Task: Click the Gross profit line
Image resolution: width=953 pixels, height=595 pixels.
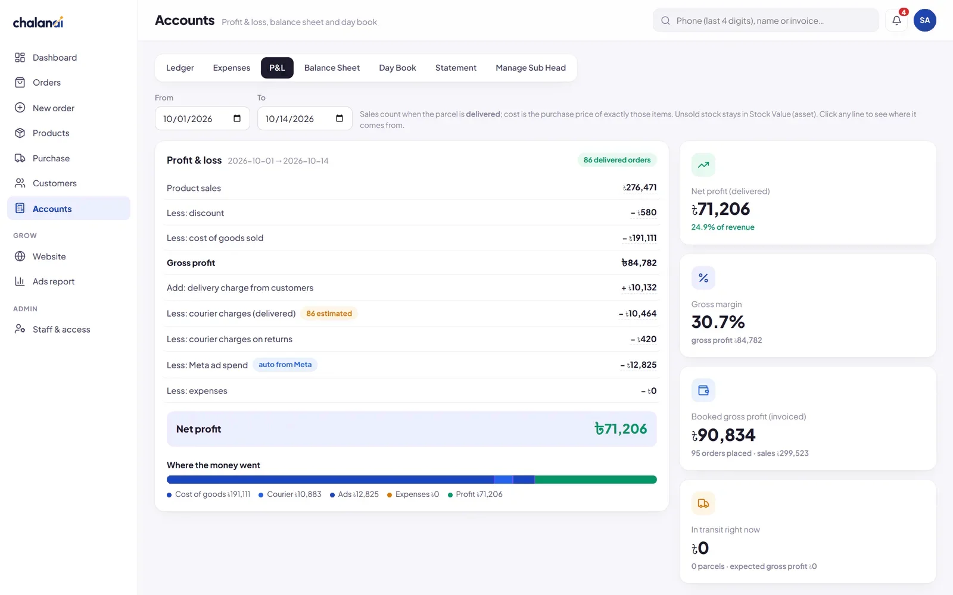Action: tap(412, 263)
